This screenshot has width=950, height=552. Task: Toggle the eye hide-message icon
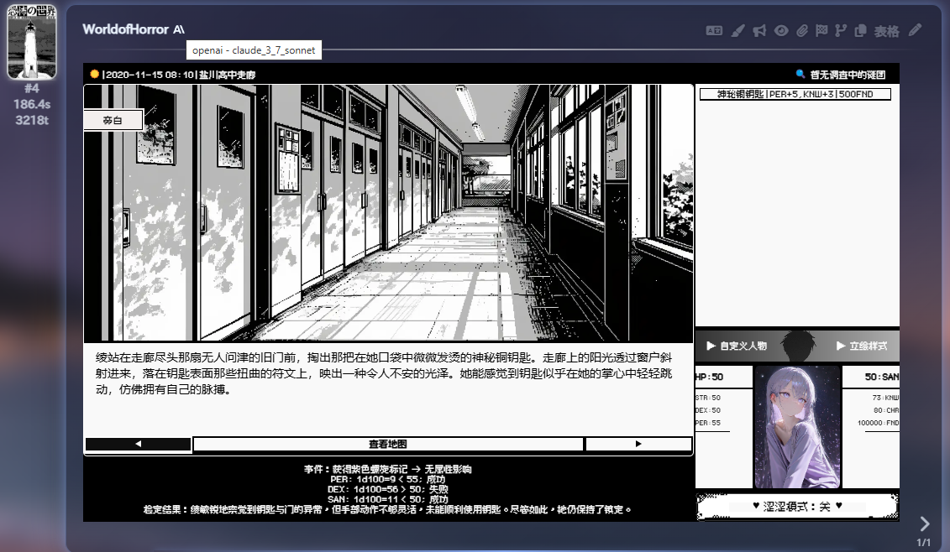click(781, 30)
